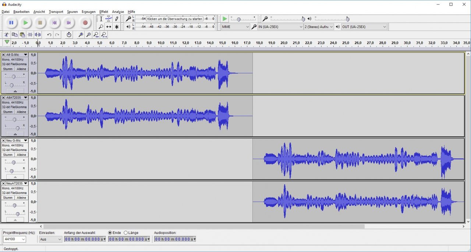Click the Undo arrow icon
This screenshot has width=471, height=252.
[x=49, y=35]
